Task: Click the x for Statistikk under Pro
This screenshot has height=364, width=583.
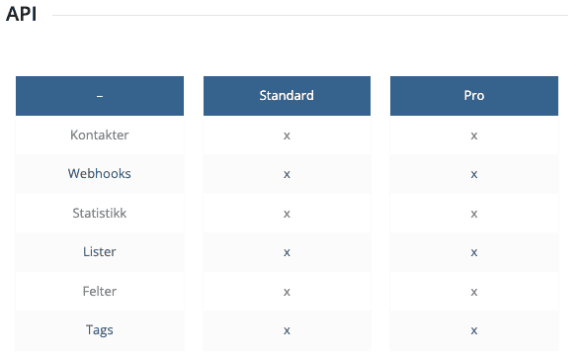Action: coord(474,214)
